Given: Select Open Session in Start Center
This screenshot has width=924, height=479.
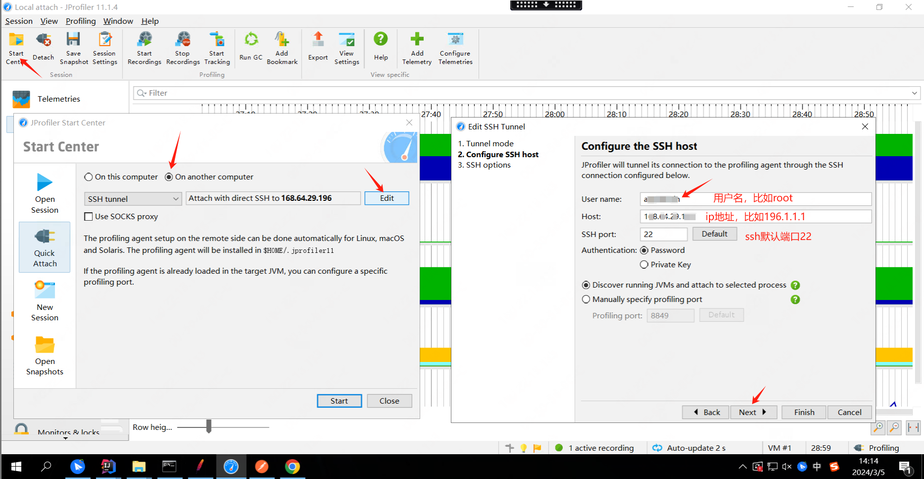Looking at the screenshot, I should tap(45, 193).
